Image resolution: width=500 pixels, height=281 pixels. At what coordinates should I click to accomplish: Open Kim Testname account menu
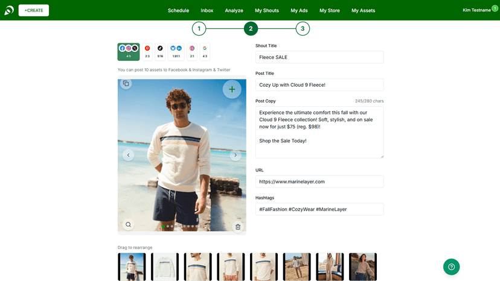click(476, 10)
